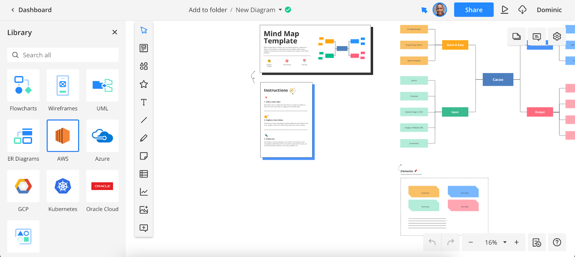
Task: Choose the Line drawing tool
Action: [x=144, y=120]
